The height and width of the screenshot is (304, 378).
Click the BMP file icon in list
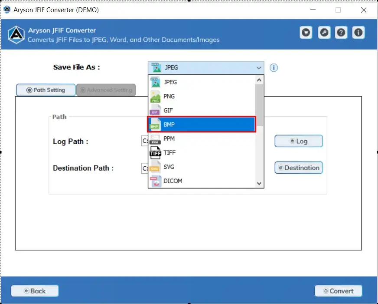156,124
